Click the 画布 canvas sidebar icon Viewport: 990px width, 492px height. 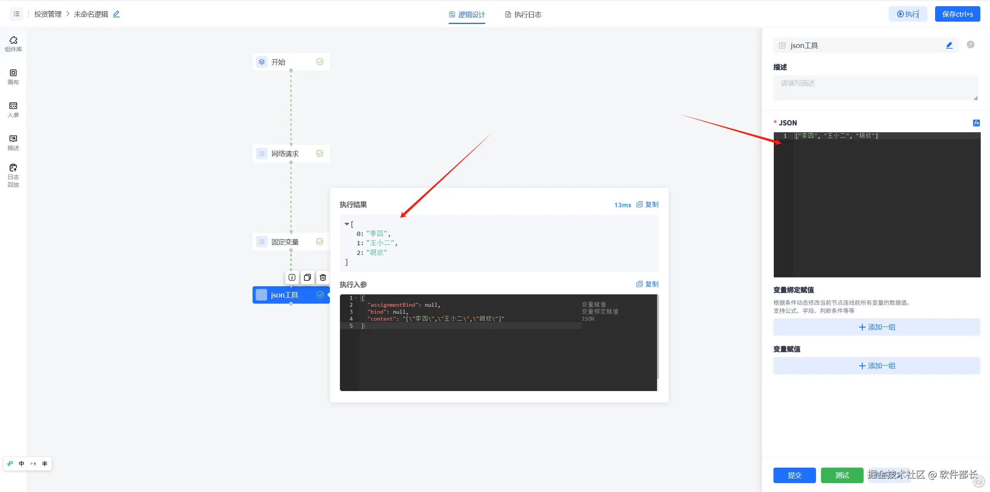13,77
